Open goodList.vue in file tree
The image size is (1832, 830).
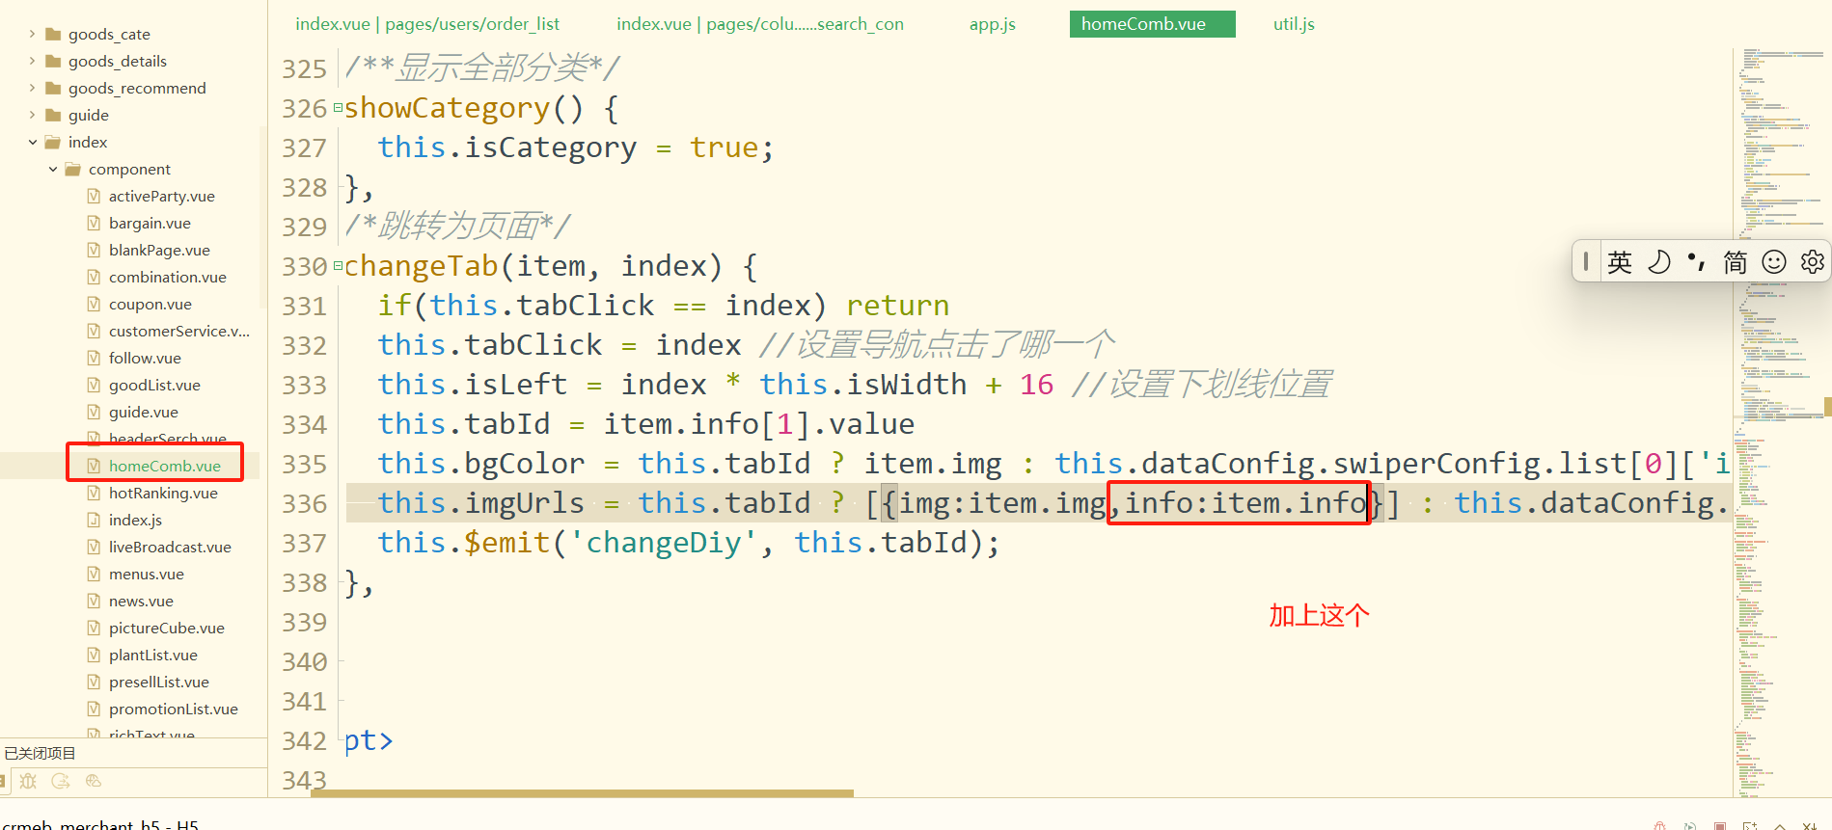click(x=154, y=385)
